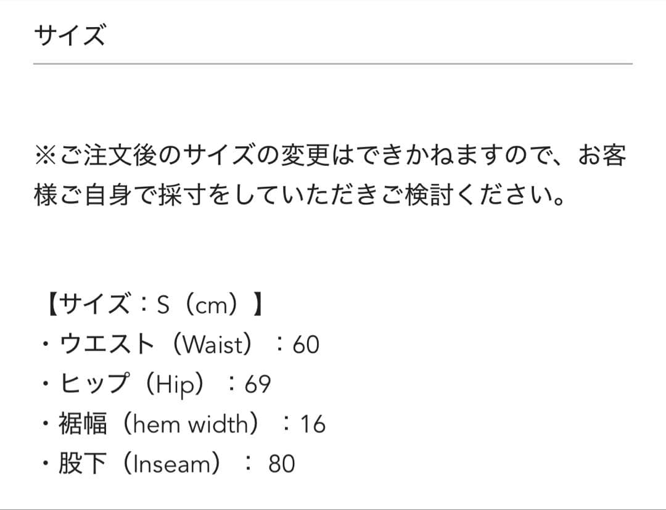Select the English word Inseam
This screenshot has width=666, height=510.
171,464
